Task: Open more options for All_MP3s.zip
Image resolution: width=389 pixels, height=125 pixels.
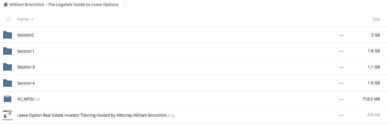Action: tap(341, 100)
